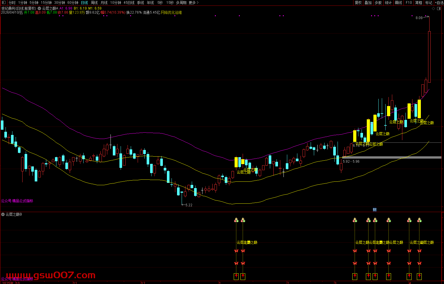Expand the 云层之巅B indicator dropdown
Viewport: 444px width, 284px height.
pos(3,214)
